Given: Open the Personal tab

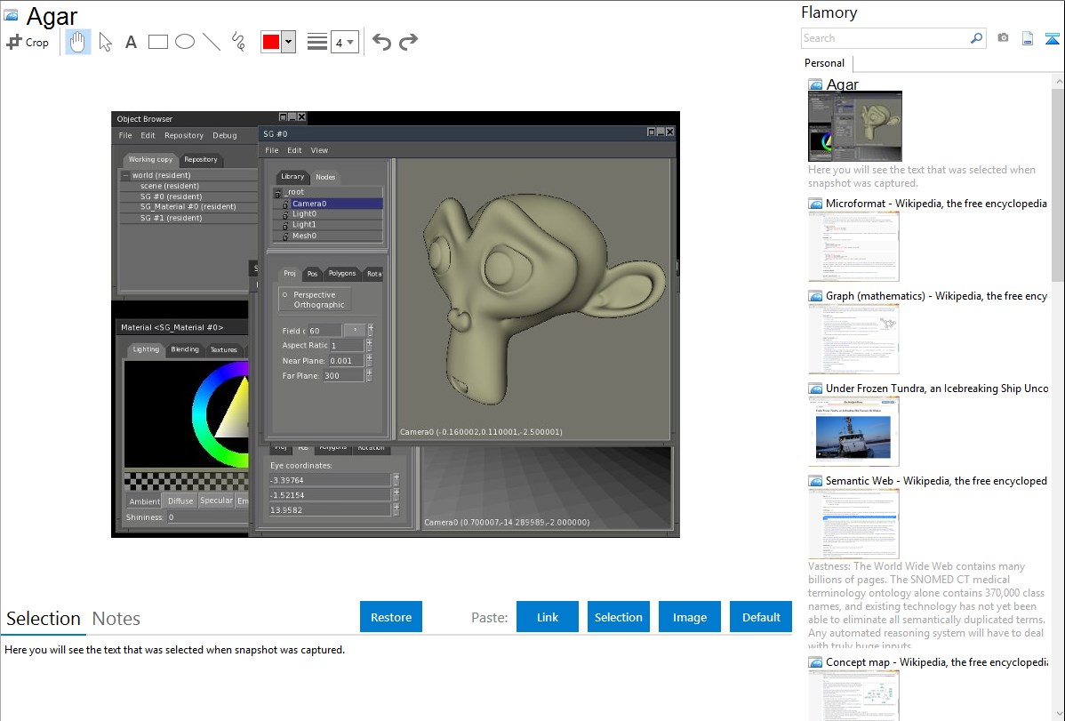Looking at the screenshot, I should tap(824, 63).
